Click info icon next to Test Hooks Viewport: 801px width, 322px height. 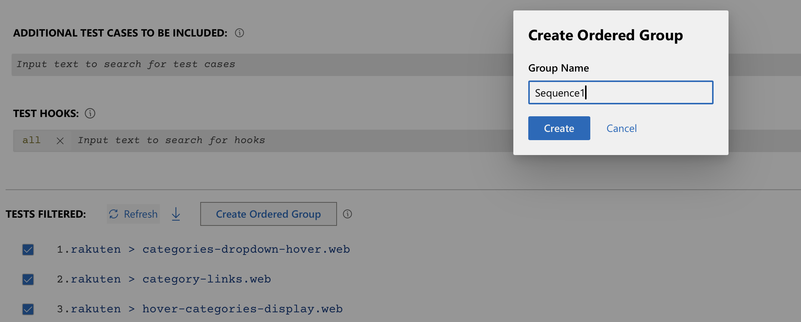pos(90,113)
